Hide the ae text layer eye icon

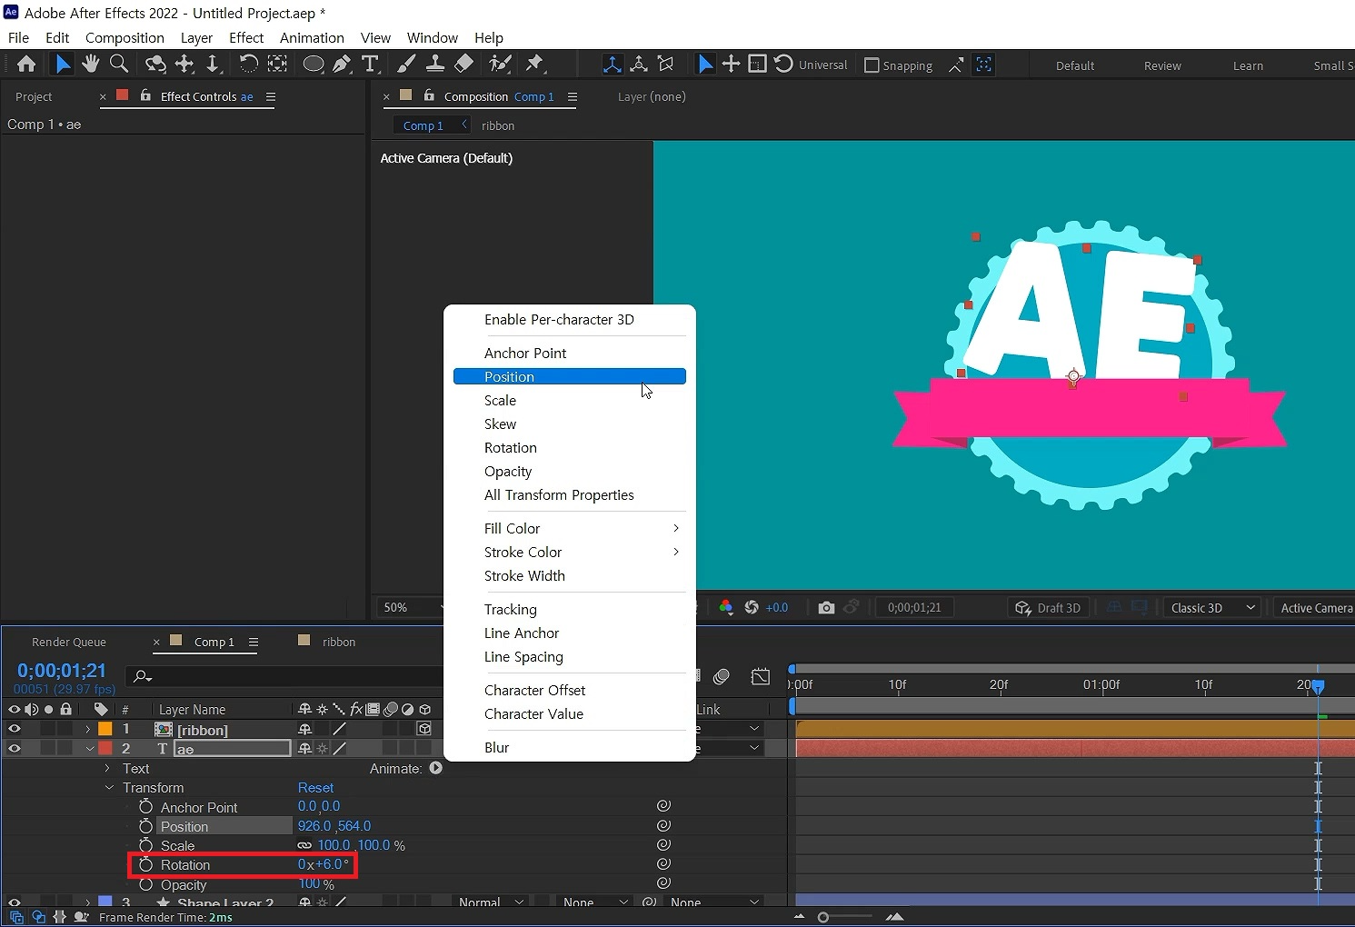click(15, 749)
